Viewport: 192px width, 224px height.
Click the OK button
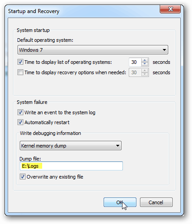tap(120, 202)
